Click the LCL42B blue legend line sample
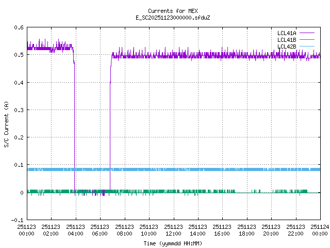The height and width of the screenshot is (248, 330). click(307, 47)
